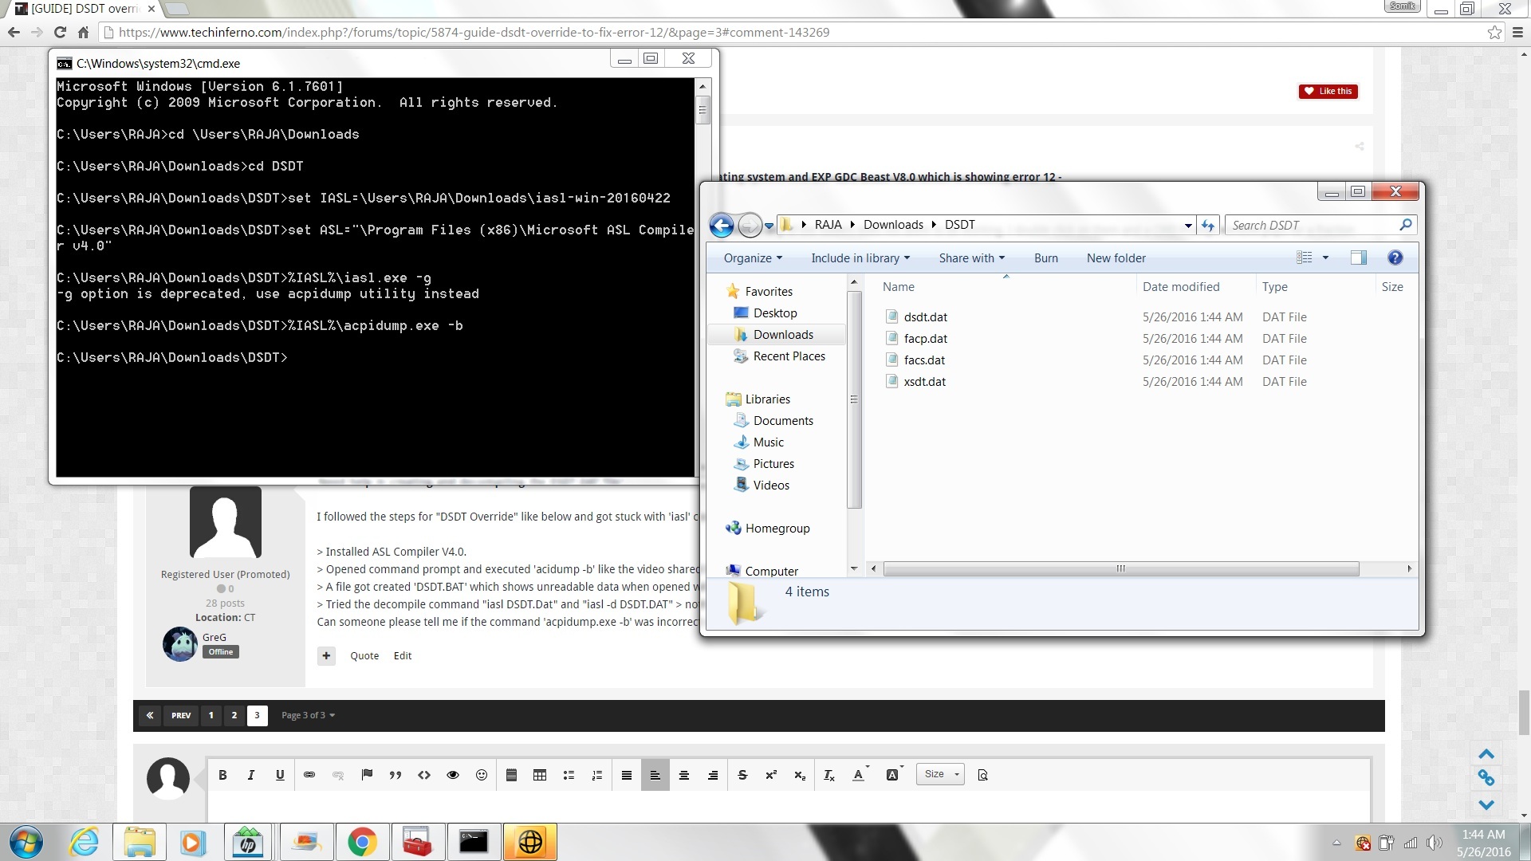Screen dimensions: 1531x861
Task: Open the font Size dropdown in editor
Action: point(941,774)
